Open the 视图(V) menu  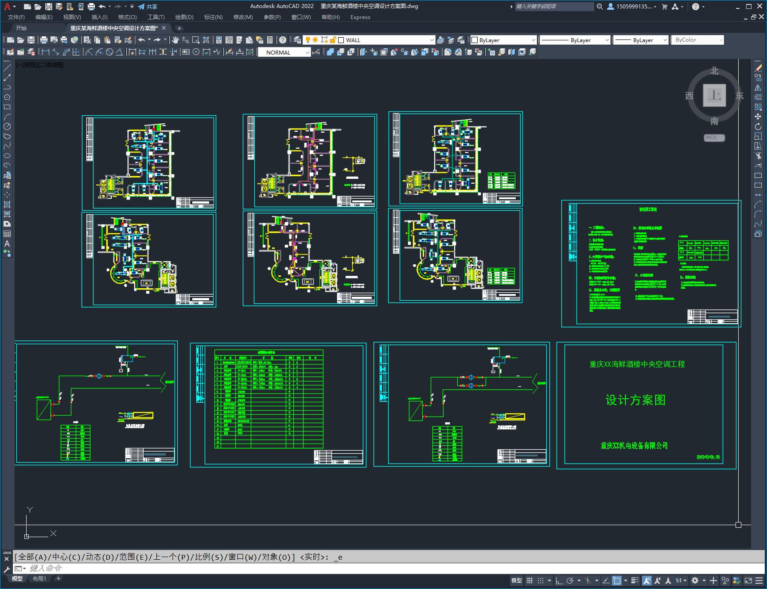(x=72, y=17)
